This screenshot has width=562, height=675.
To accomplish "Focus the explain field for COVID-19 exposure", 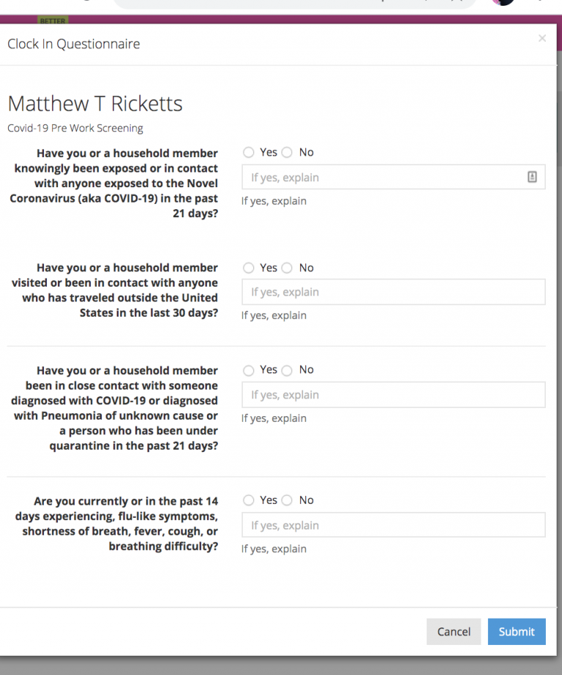I will (x=384, y=178).
